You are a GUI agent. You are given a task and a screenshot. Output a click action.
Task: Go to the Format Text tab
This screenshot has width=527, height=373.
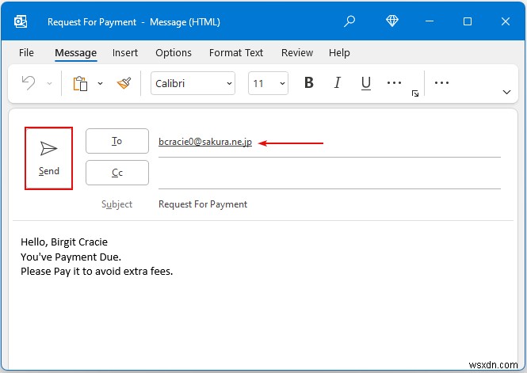coord(236,53)
